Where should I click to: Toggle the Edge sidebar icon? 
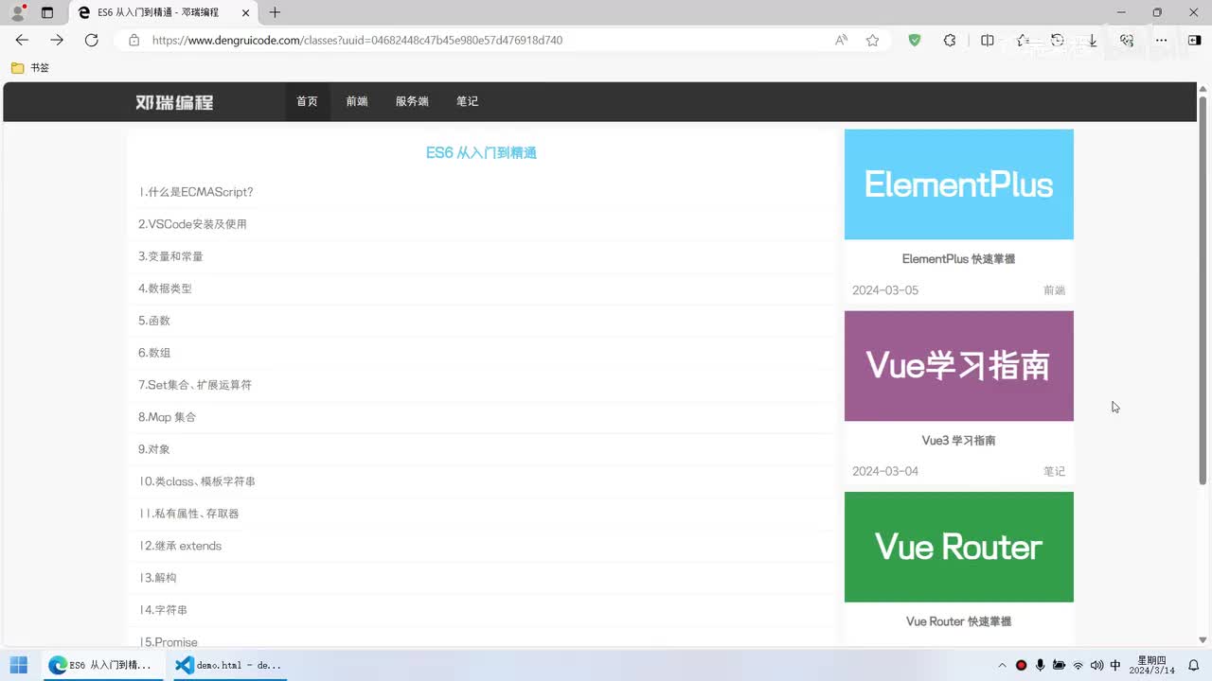tap(1194, 40)
